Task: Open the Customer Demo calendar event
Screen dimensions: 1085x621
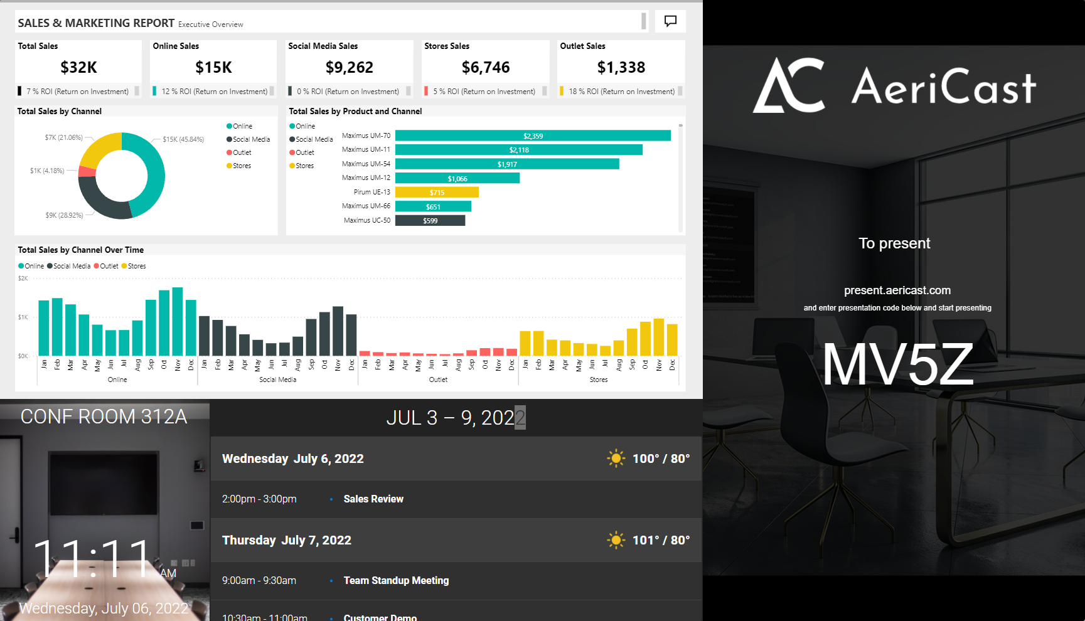Action: [380, 617]
